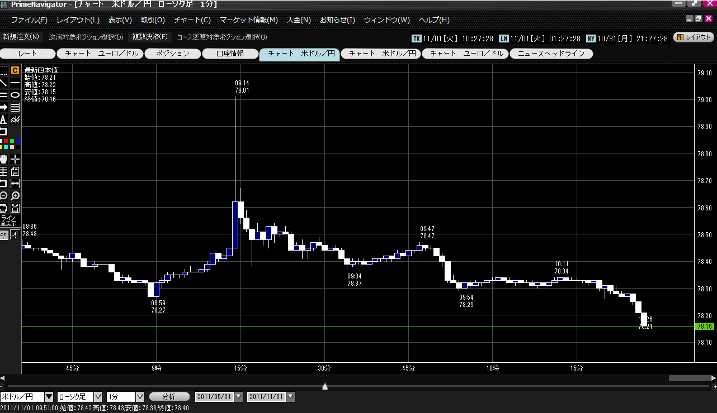Open the ローソク足 chart type dropdown
This screenshot has height=413, width=717.
[x=98, y=397]
